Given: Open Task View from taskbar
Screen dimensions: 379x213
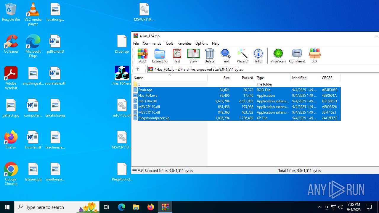Looking at the screenshot, I should click(x=107, y=207).
